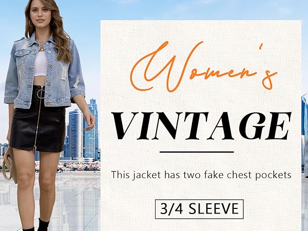The height and width of the screenshot is (231, 308).
Task: Select the white crop top
Action: pyautogui.click(x=41, y=64)
